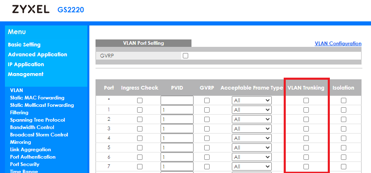This screenshot has width=371, height=173.
Task: Tick GVRP checkbox for port 2
Action: pos(207,120)
